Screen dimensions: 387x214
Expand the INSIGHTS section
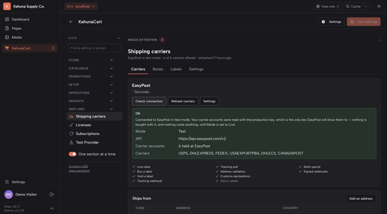pyautogui.click(x=91, y=101)
